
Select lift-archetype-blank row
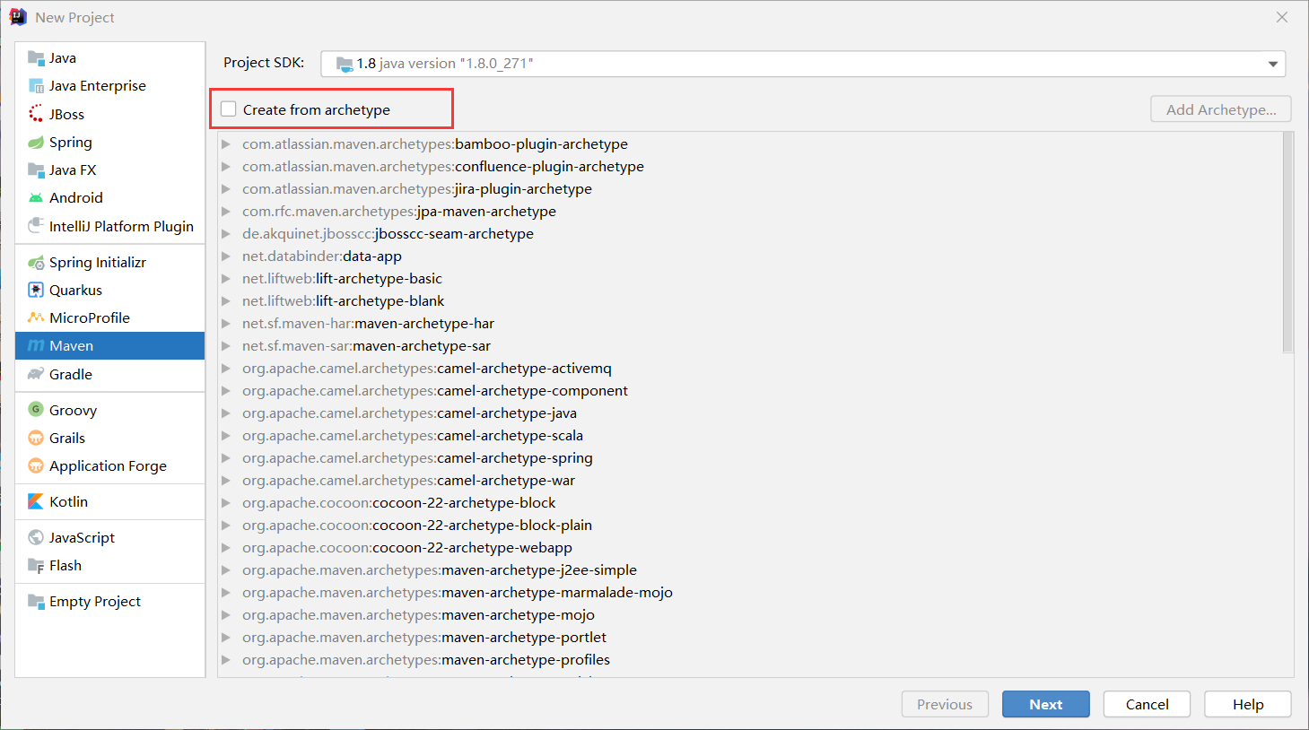(751, 300)
